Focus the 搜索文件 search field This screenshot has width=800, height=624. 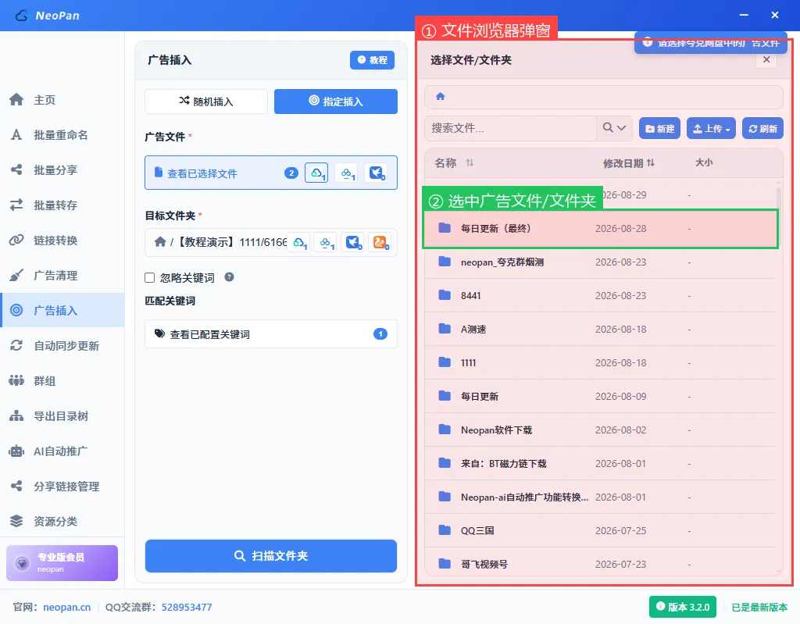tap(510, 127)
